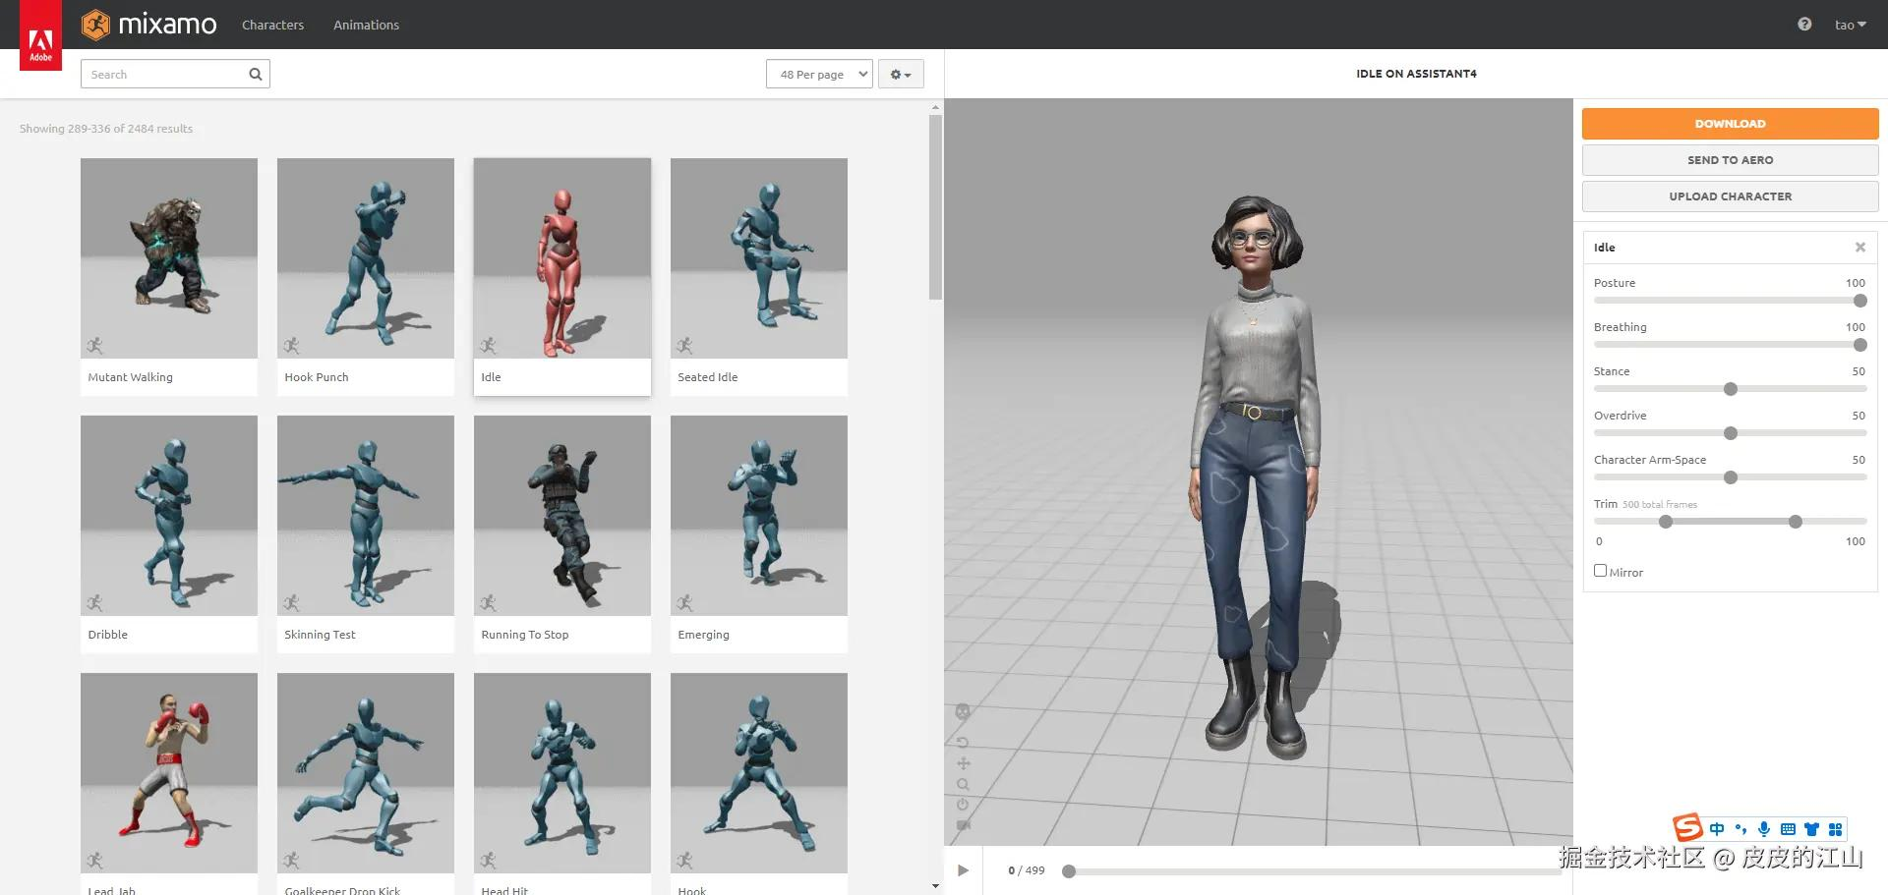
Task: Play the animation with the play button
Action: tap(963, 870)
